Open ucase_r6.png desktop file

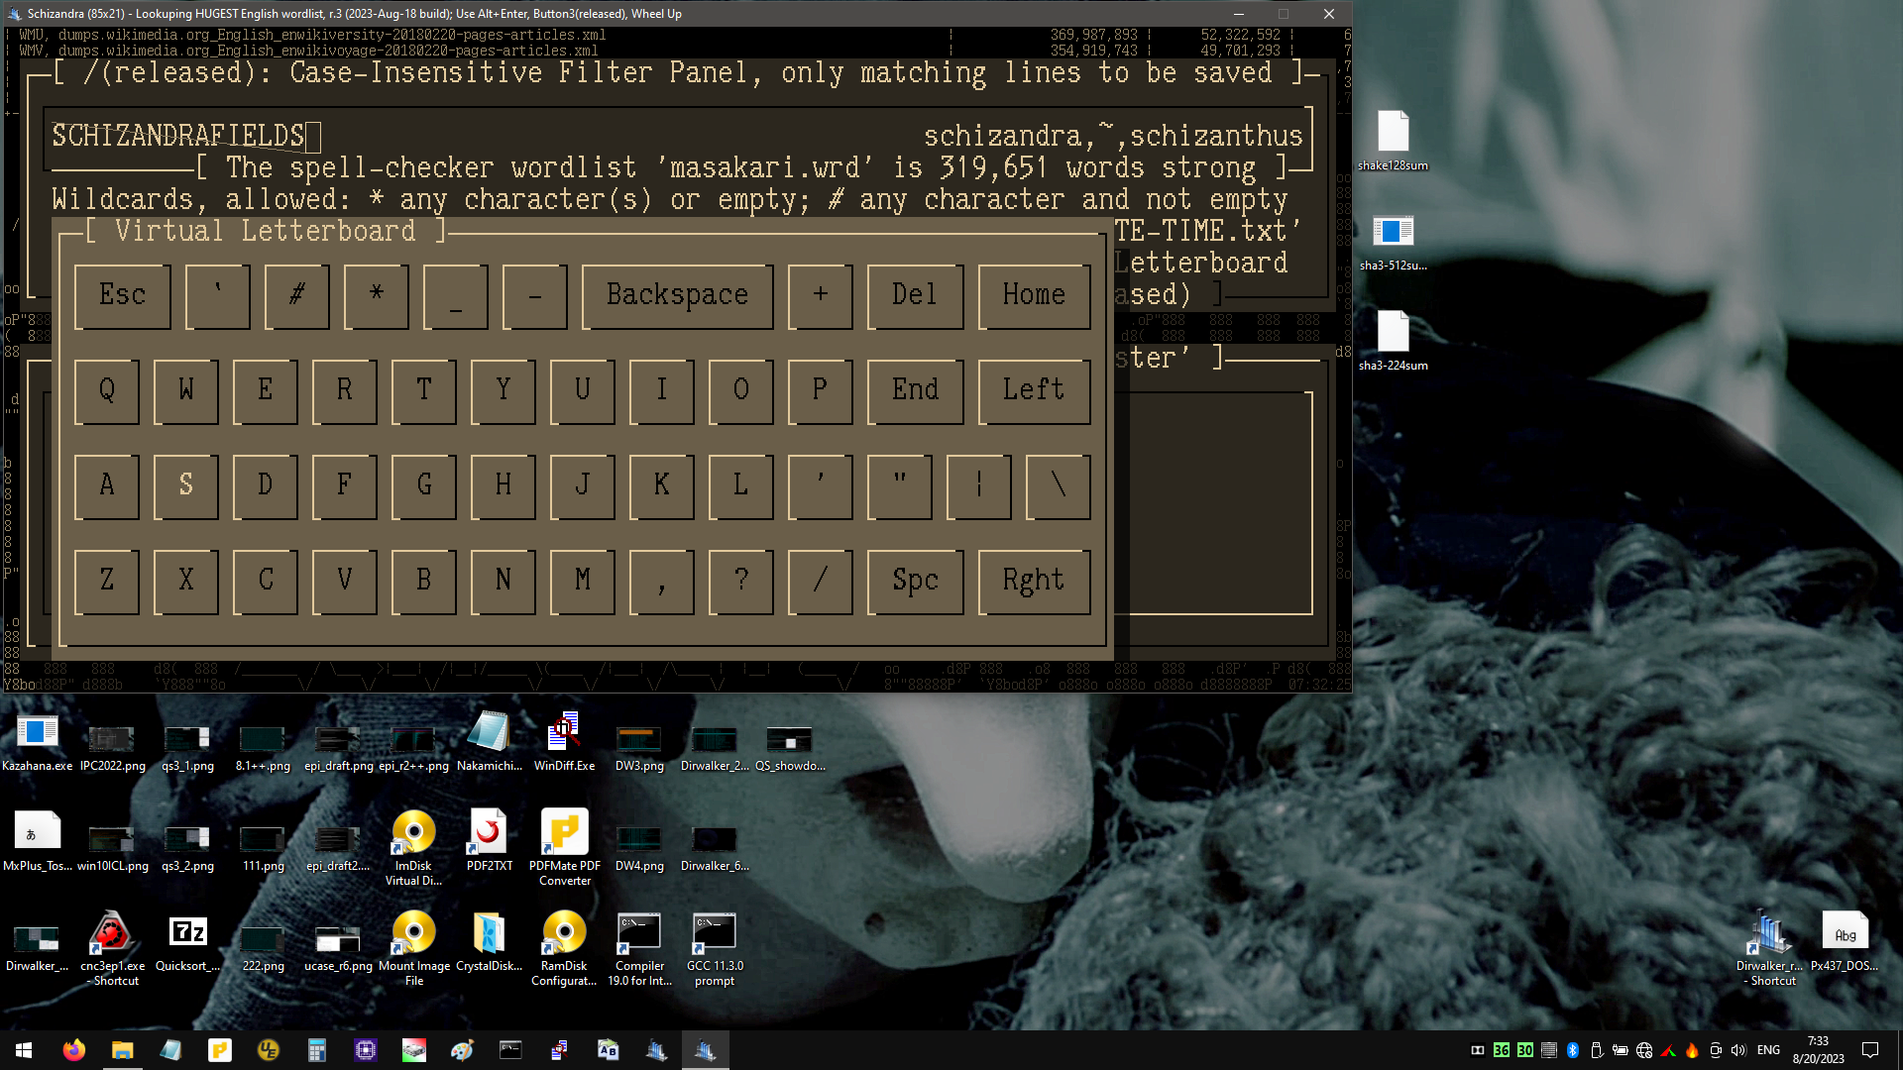(338, 948)
